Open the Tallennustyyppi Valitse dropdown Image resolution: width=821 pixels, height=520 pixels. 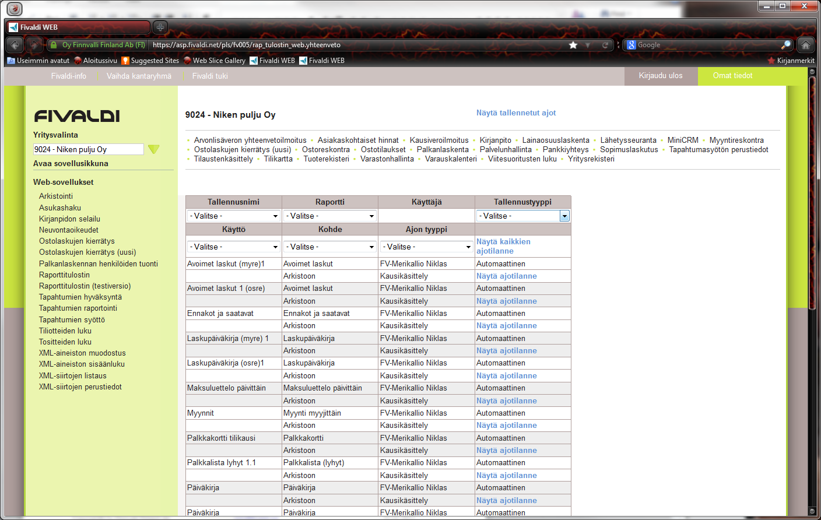tap(523, 216)
